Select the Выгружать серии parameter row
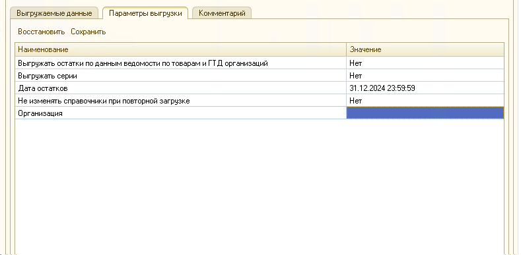 181,76
